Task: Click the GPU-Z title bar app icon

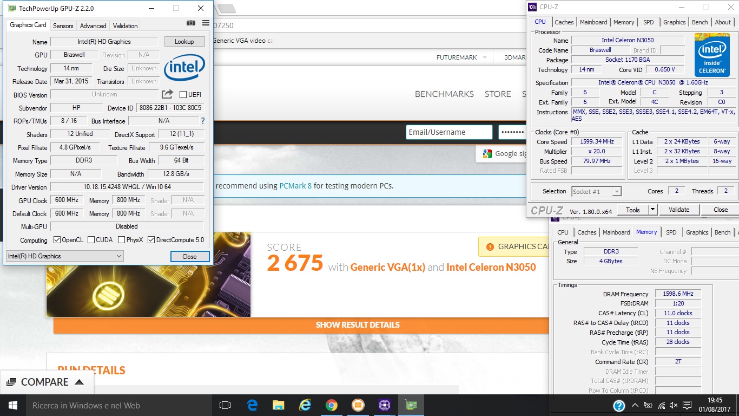Action: point(12,8)
